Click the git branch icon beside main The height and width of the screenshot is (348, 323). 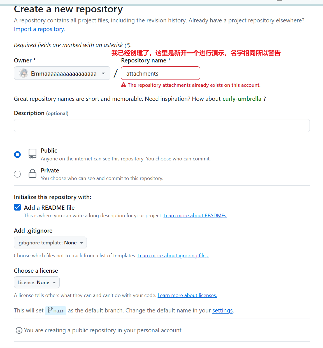point(50,310)
